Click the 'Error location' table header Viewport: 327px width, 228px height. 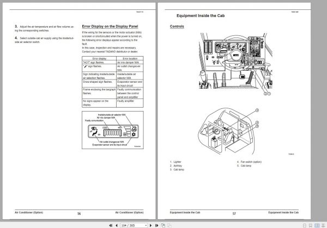pyautogui.click(x=130, y=59)
